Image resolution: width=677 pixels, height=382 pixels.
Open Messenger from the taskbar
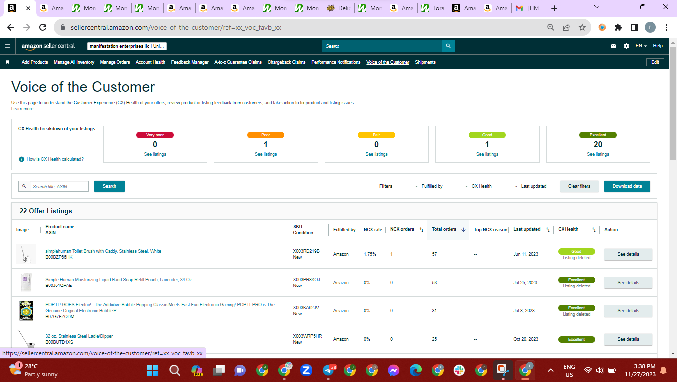click(x=394, y=370)
